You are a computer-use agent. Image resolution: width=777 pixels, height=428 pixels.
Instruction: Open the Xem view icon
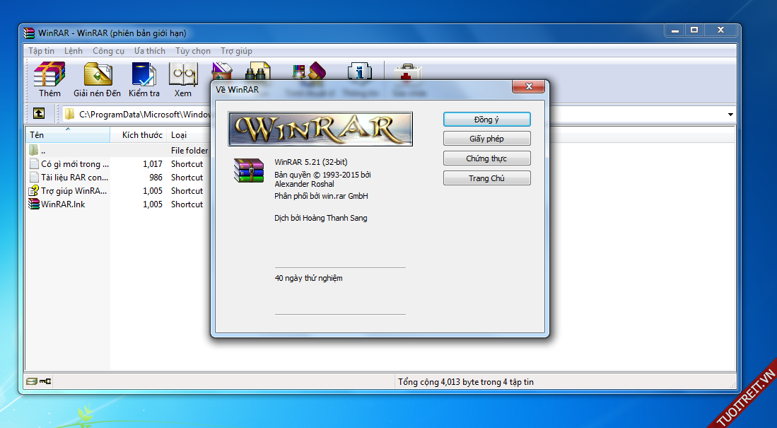pos(183,79)
